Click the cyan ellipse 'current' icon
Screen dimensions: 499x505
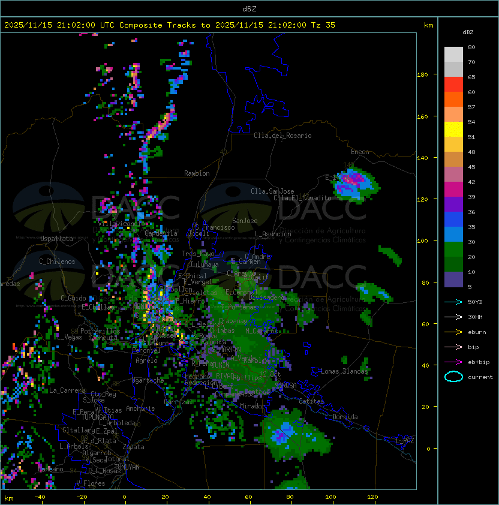coord(453,377)
